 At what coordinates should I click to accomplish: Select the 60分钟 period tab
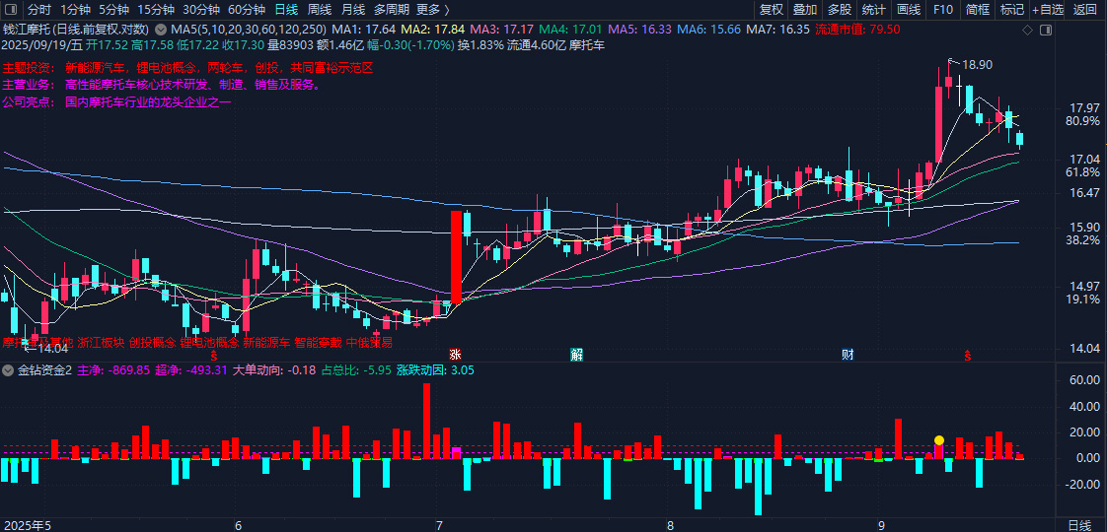[x=247, y=10]
